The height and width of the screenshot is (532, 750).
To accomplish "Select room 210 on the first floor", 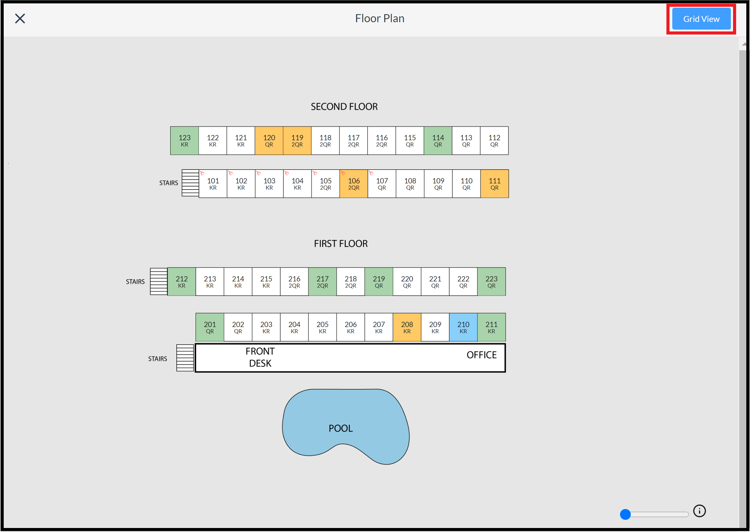I will 463,327.
